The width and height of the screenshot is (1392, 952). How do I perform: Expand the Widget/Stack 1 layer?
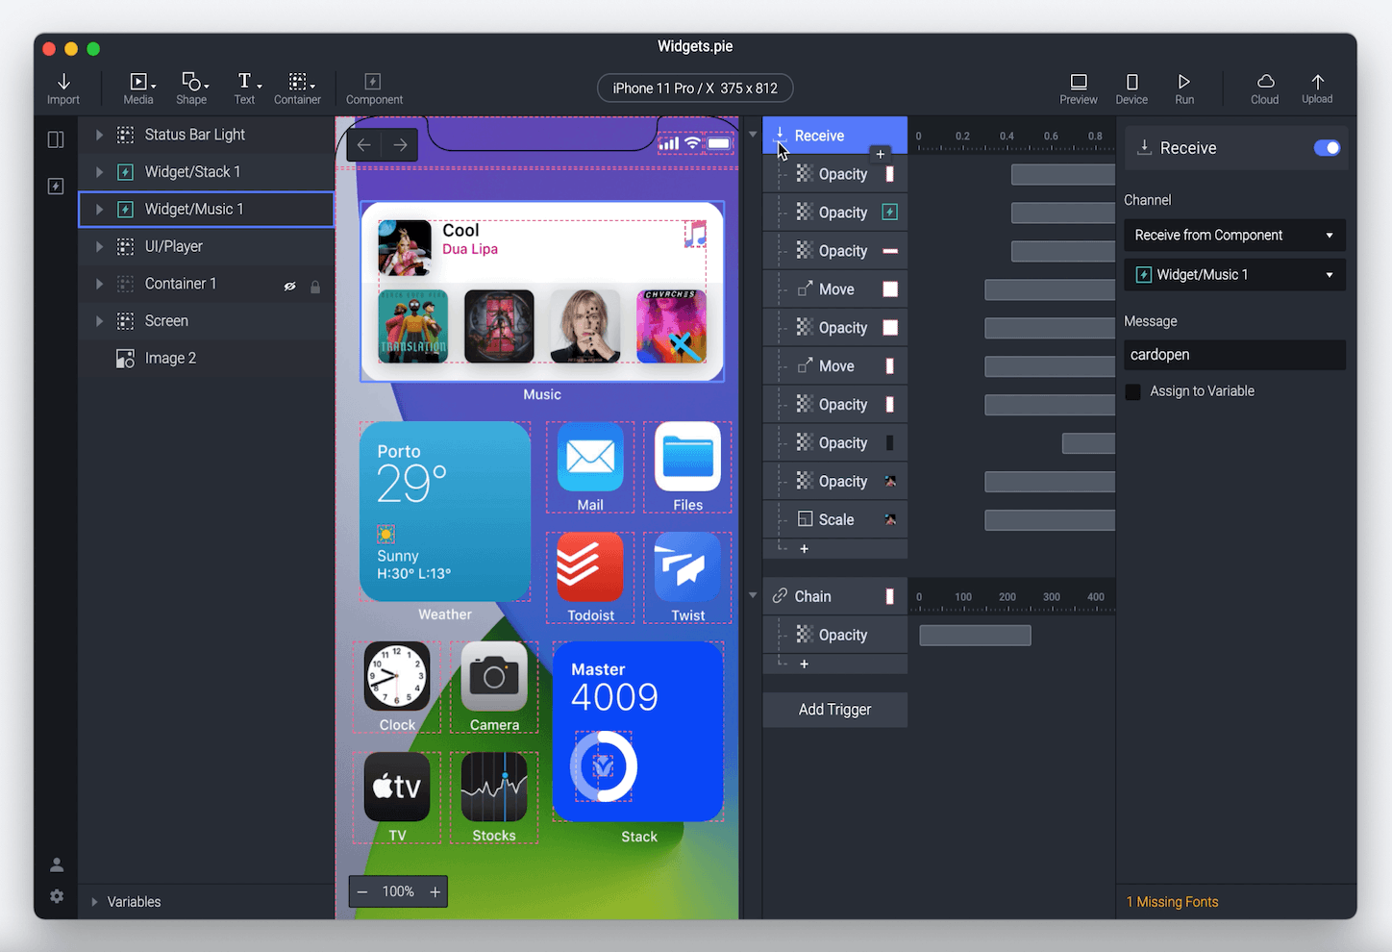(99, 172)
